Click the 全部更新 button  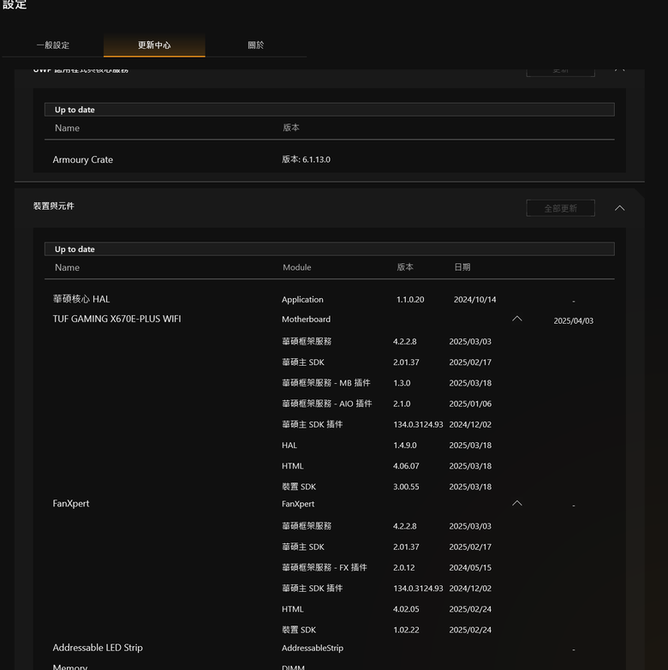pos(560,208)
